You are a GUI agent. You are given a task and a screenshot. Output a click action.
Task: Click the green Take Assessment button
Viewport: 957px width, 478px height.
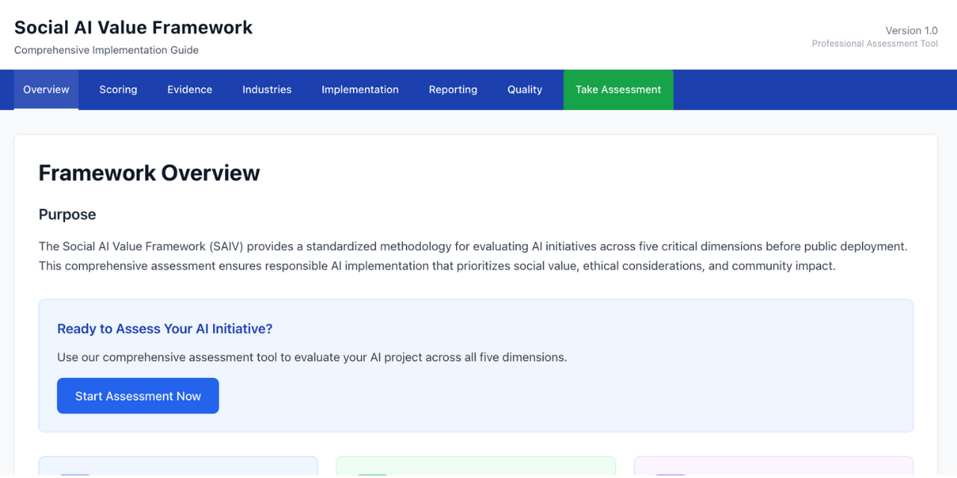click(x=618, y=90)
